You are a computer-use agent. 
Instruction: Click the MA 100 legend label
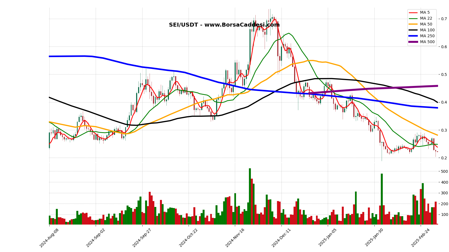427,30
